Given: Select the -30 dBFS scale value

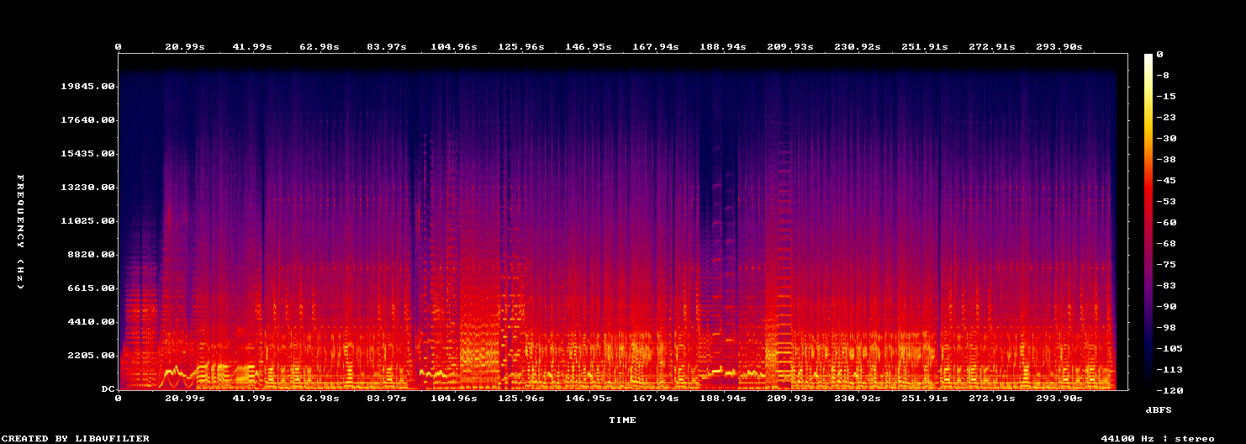Looking at the screenshot, I should pos(1164,138).
